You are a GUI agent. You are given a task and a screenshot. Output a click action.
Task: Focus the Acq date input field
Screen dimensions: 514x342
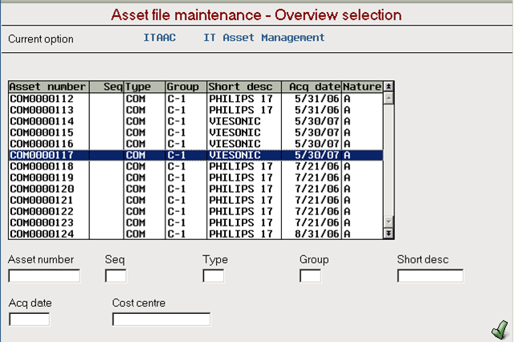pos(30,320)
